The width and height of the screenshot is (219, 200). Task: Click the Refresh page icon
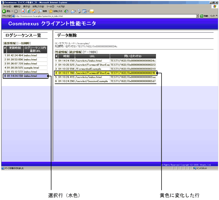[29, 11]
